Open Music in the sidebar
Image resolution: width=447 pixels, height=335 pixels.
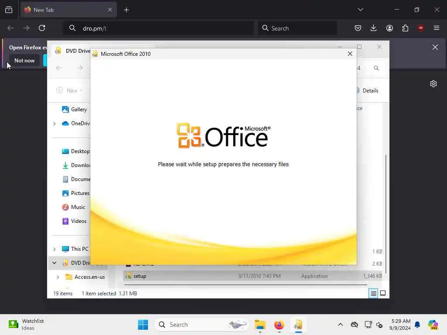click(73, 207)
